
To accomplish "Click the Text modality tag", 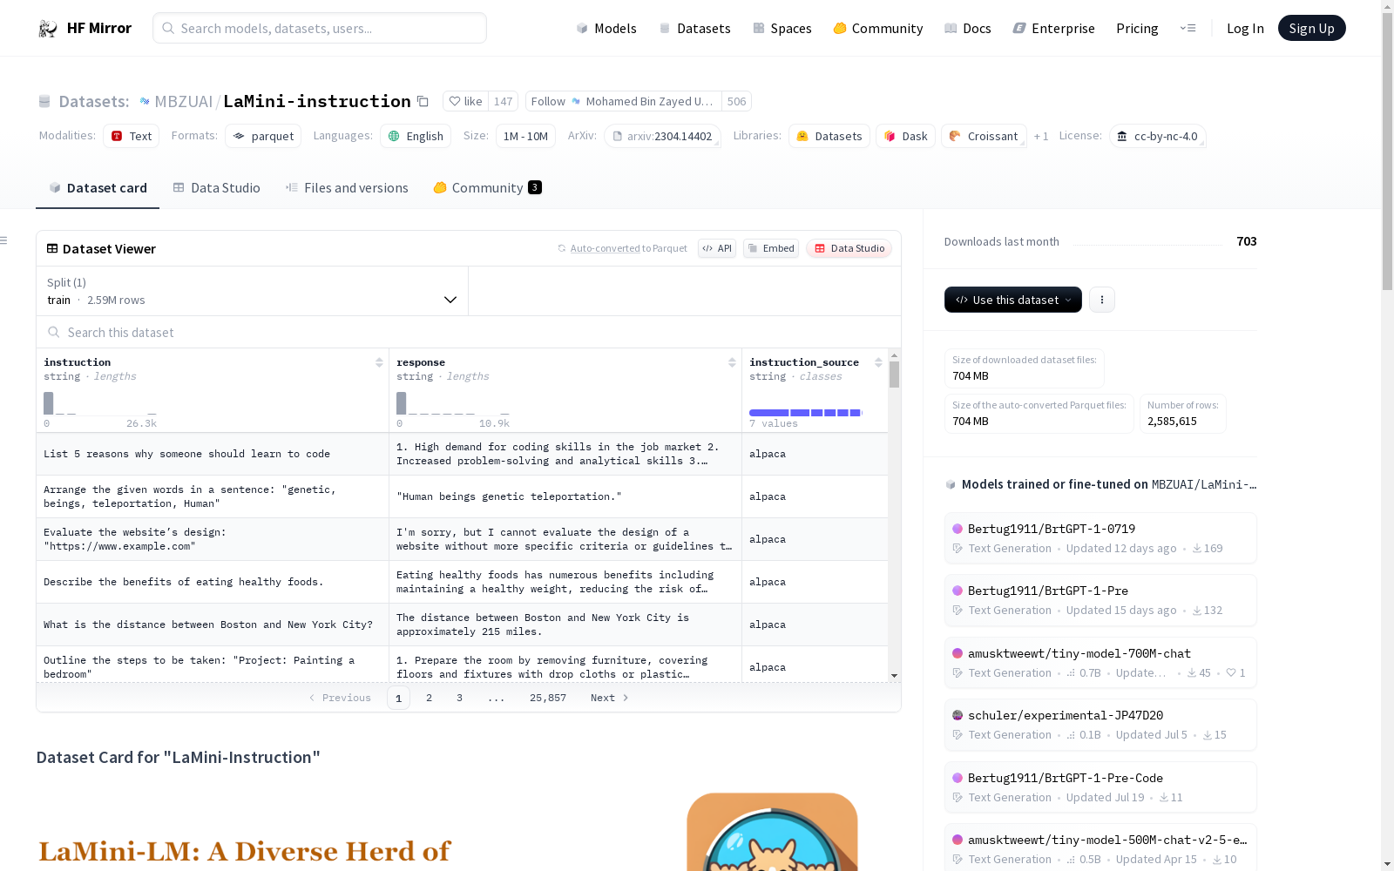I will tap(132, 136).
